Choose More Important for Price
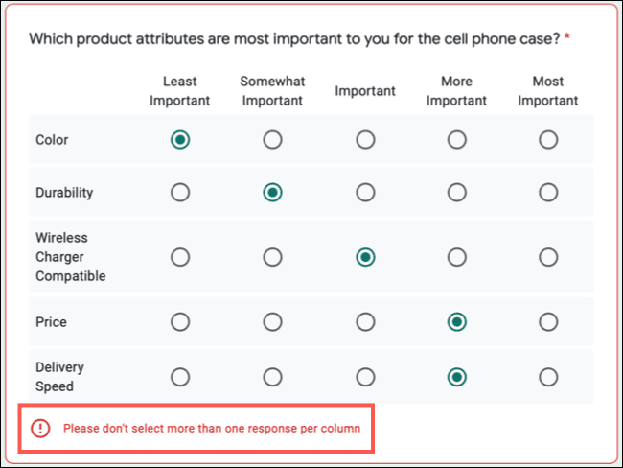Viewport: 623px width, 468px height. [457, 322]
